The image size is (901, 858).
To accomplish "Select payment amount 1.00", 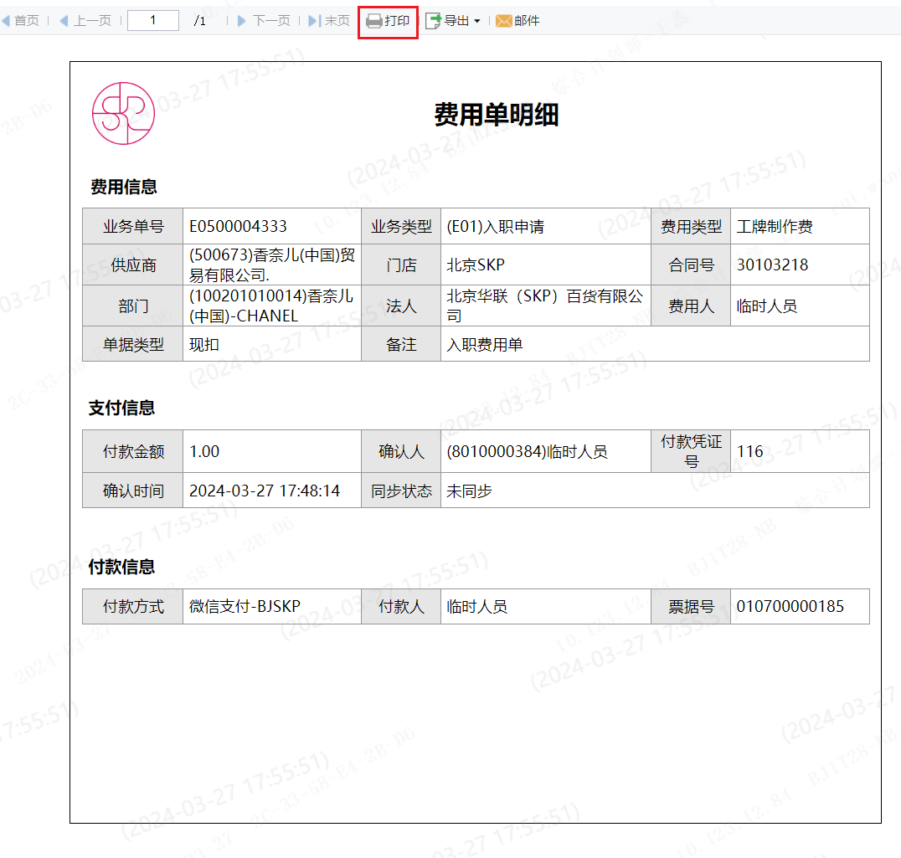I will coord(204,451).
